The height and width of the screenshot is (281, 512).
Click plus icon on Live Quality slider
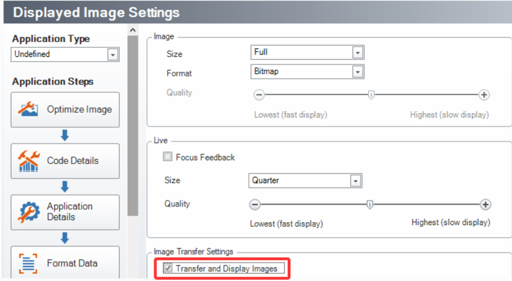coord(486,204)
